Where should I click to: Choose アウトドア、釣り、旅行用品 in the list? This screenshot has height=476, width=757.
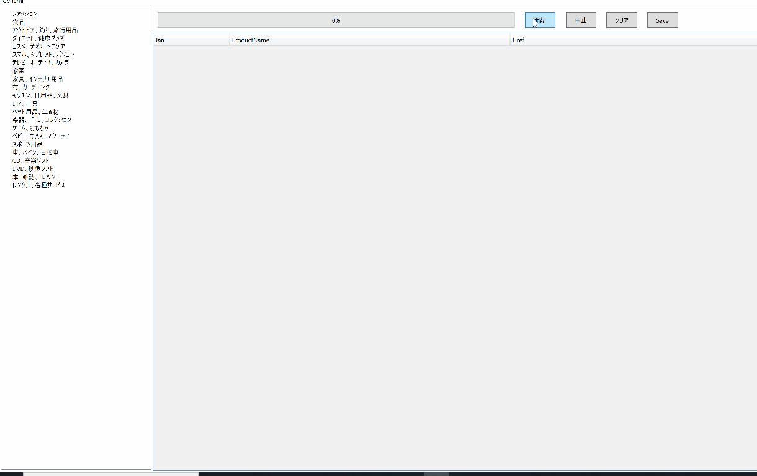click(x=45, y=30)
